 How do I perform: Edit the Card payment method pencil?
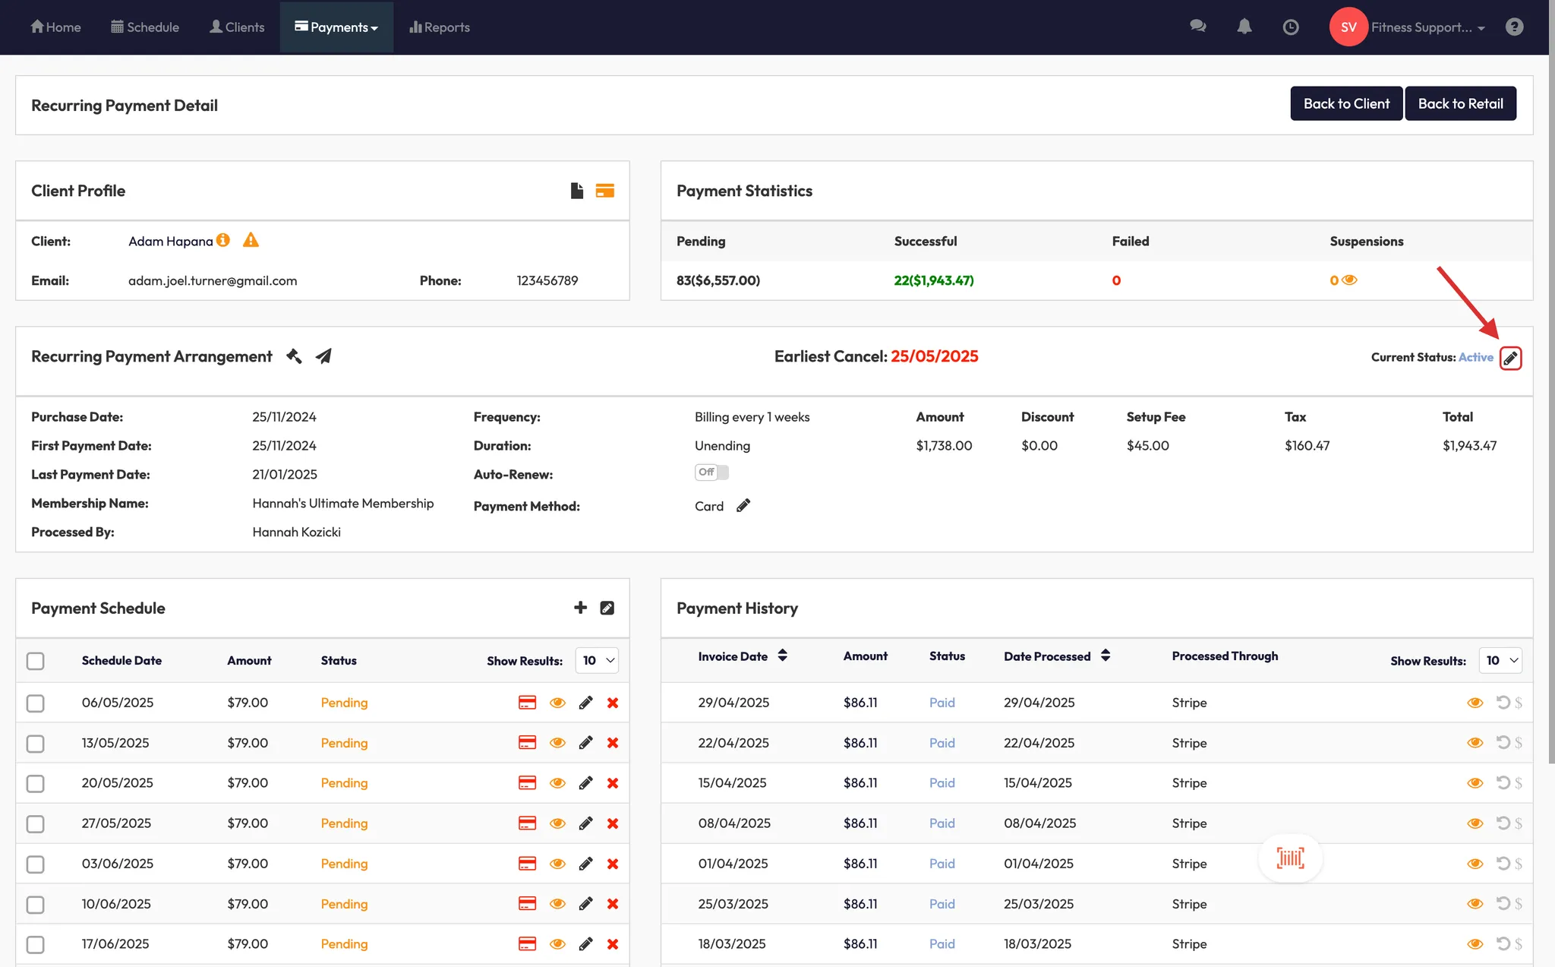coord(743,506)
